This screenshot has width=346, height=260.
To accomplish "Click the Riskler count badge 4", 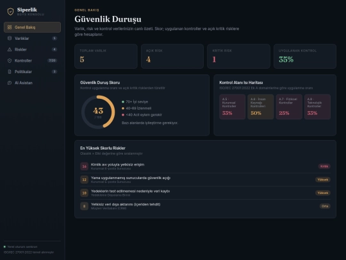I will tap(54, 49).
